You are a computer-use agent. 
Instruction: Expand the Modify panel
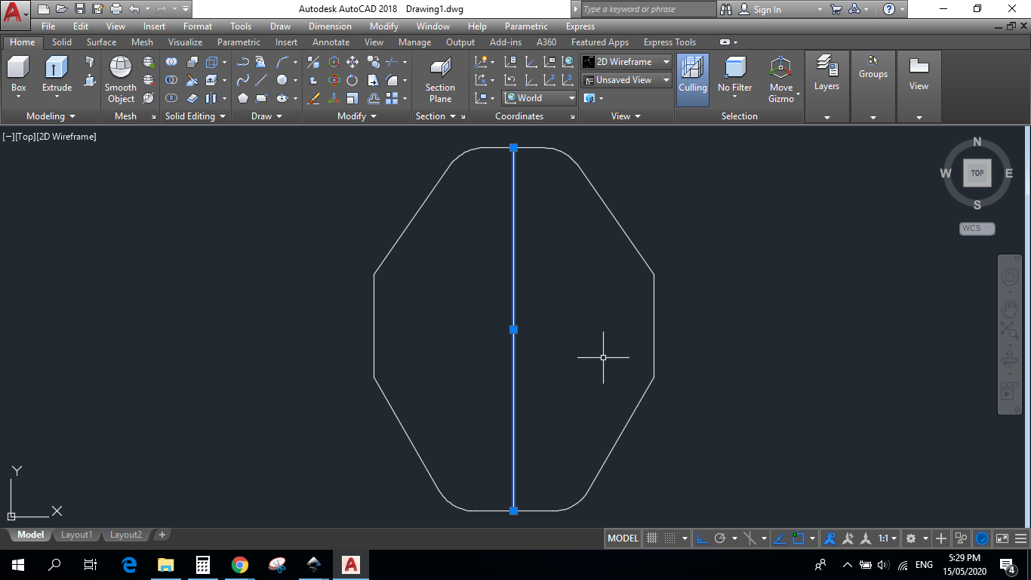(357, 116)
